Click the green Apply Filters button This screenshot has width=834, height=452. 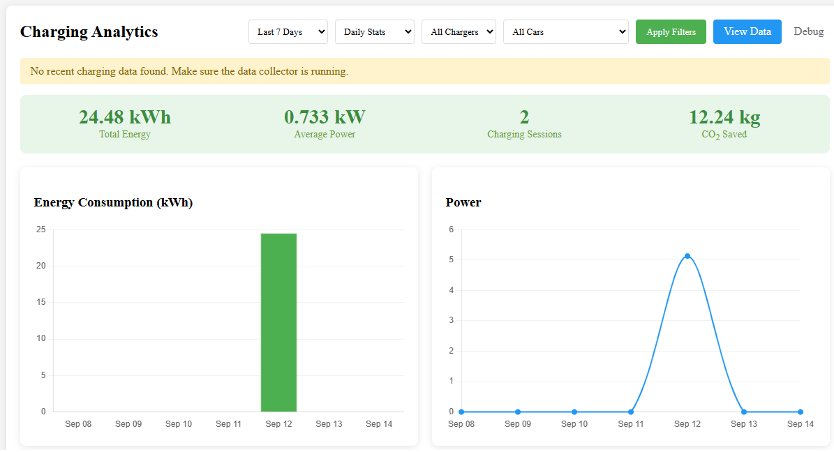pos(671,32)
